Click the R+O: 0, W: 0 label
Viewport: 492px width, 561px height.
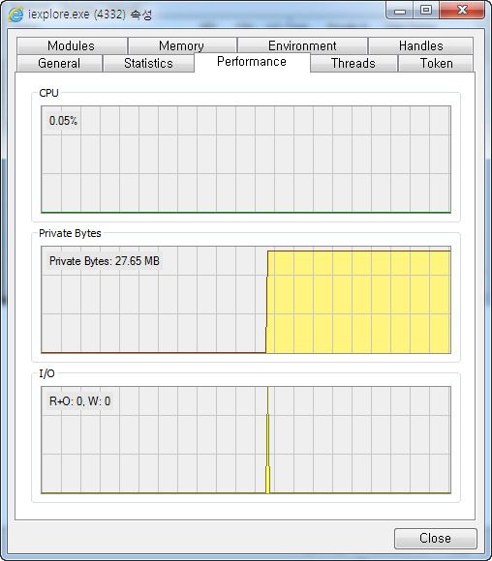(80, 401)
